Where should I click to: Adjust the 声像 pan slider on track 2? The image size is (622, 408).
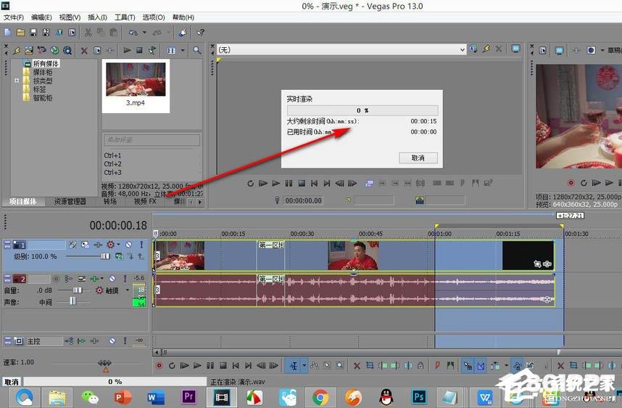coord(72,301)
